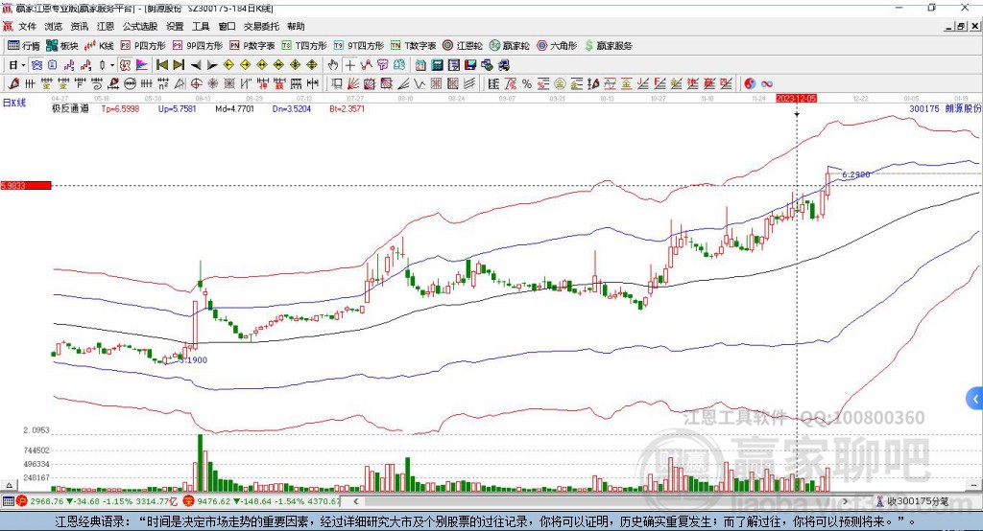The image size is (983, 531).
Task: Open the P四方形 tool
Action: coord(143,46)
